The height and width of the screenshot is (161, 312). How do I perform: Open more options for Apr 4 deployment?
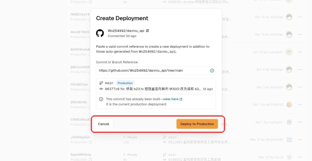(x=300, y=70)
